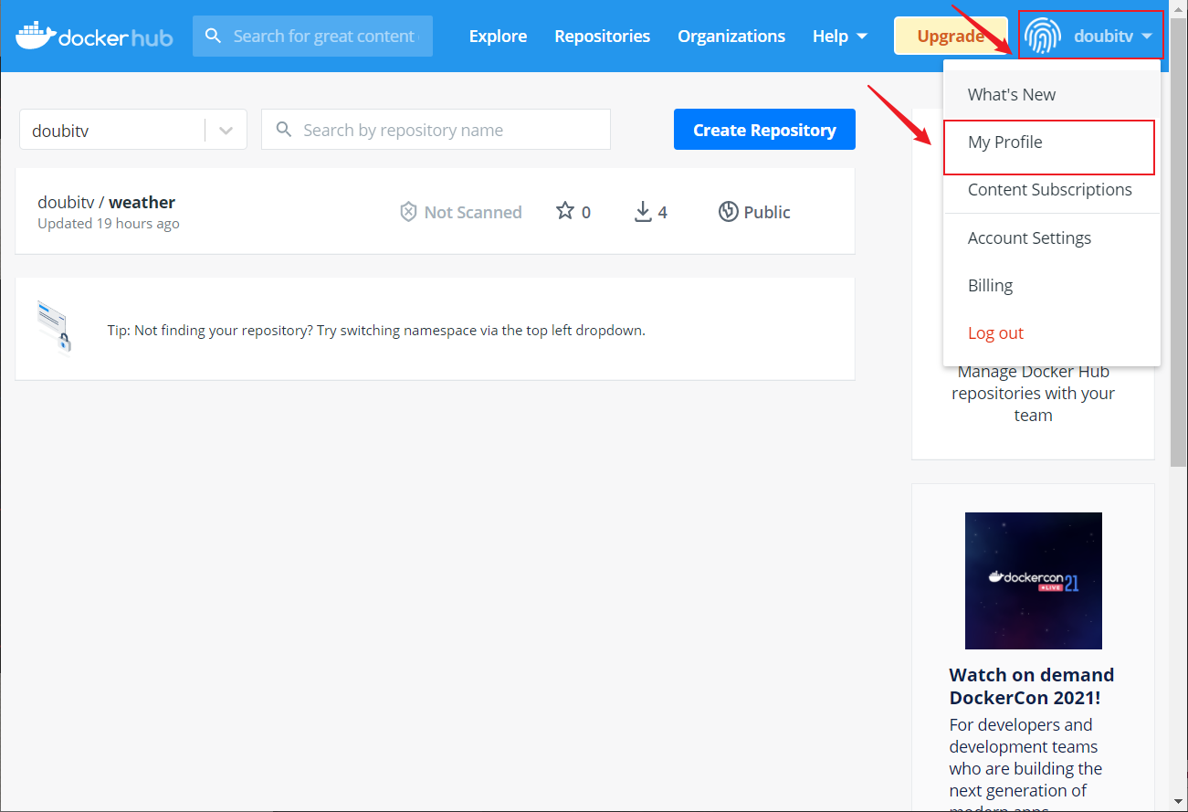Collapse the doubitv account menu arrow
The image size is (1188, 812).
click(x=1147, y=37)
